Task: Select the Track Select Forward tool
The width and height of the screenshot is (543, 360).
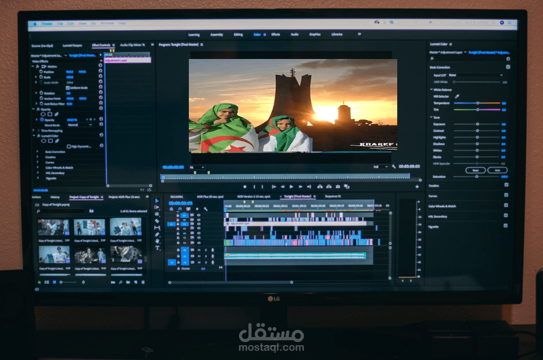Action: click(x=157, y=207)
